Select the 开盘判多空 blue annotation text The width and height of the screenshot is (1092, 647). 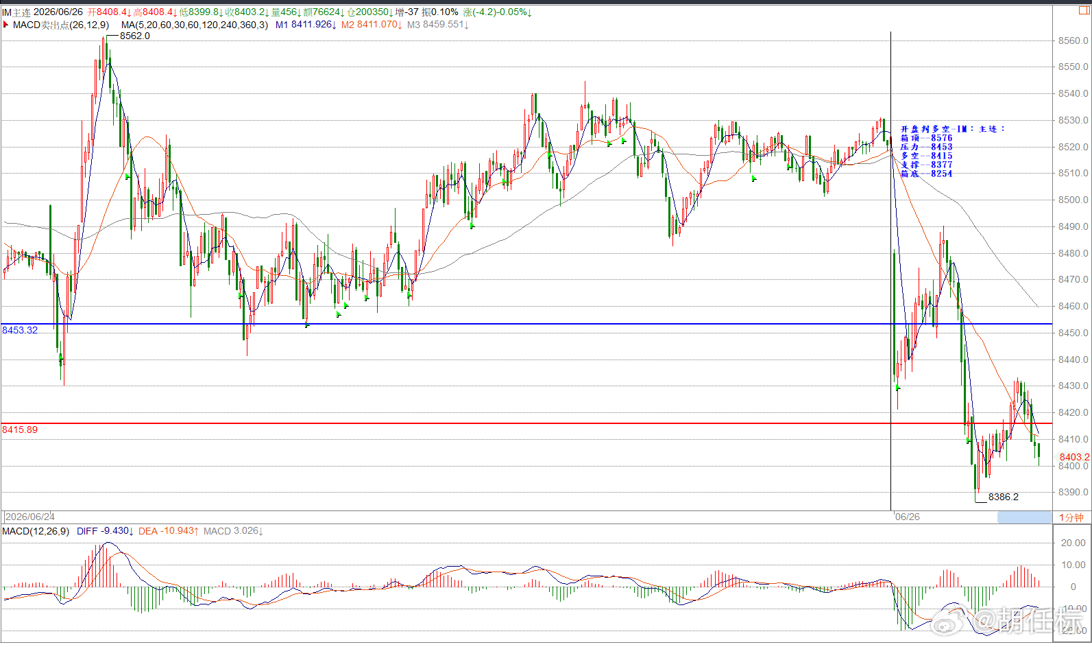(925, 129)
